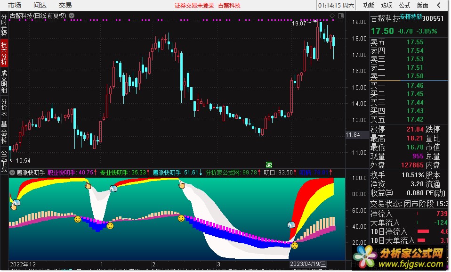Click the 鹰派快叨手: 51.61 indicator value

[177, 173]
